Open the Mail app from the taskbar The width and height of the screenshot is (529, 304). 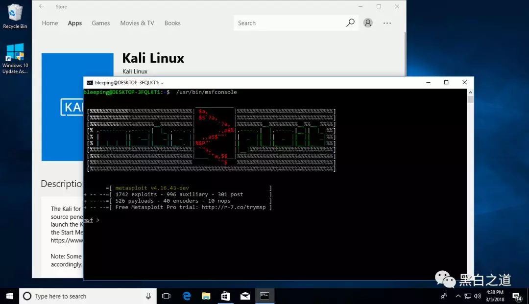point(245,296)
